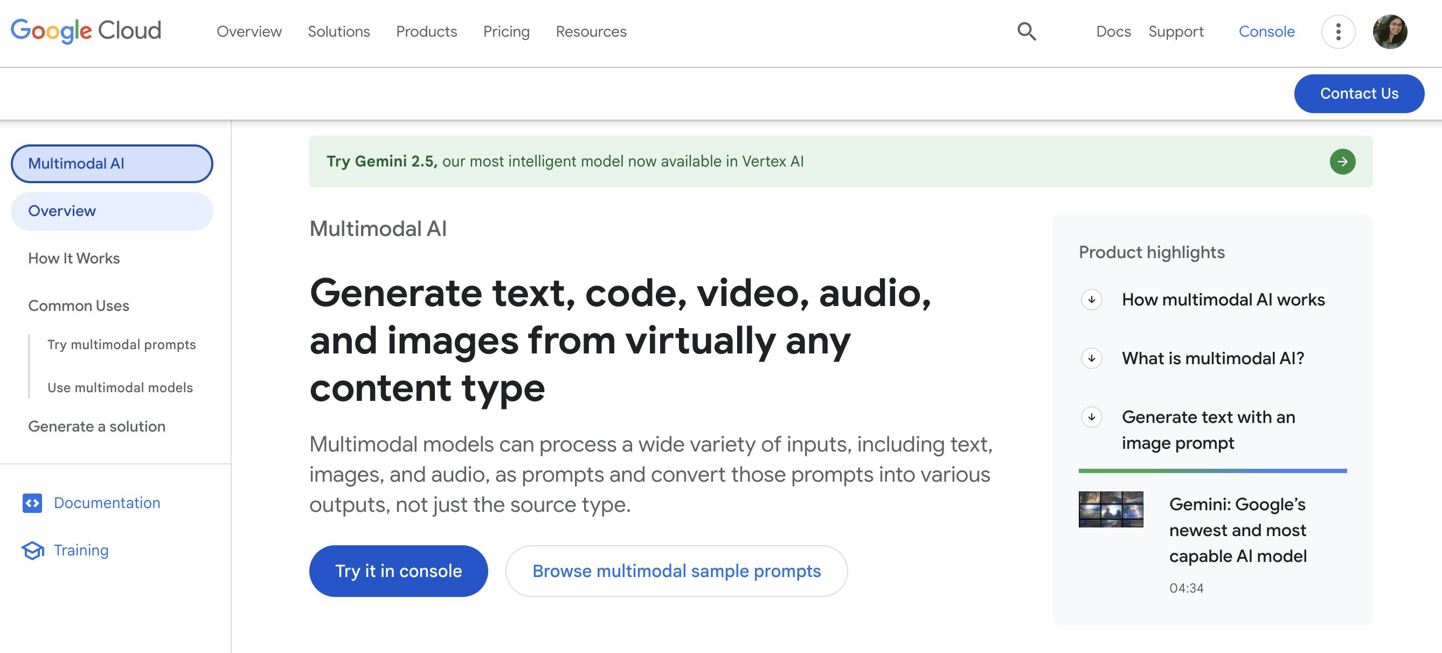Expand the What is multimodal AI section
Viewport: 1442px width, 653px height.
tap(1091, 359)
